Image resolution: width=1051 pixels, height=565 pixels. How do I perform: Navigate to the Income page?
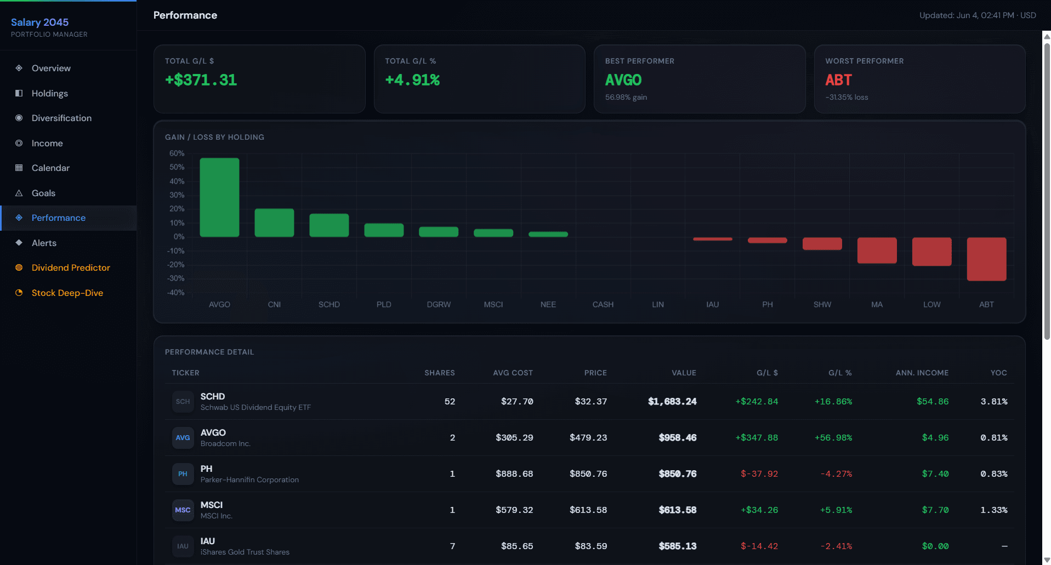[x=69, y=143]
